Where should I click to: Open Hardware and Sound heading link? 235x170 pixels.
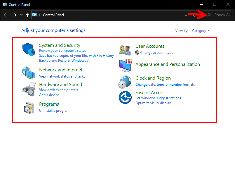(60, 84)
